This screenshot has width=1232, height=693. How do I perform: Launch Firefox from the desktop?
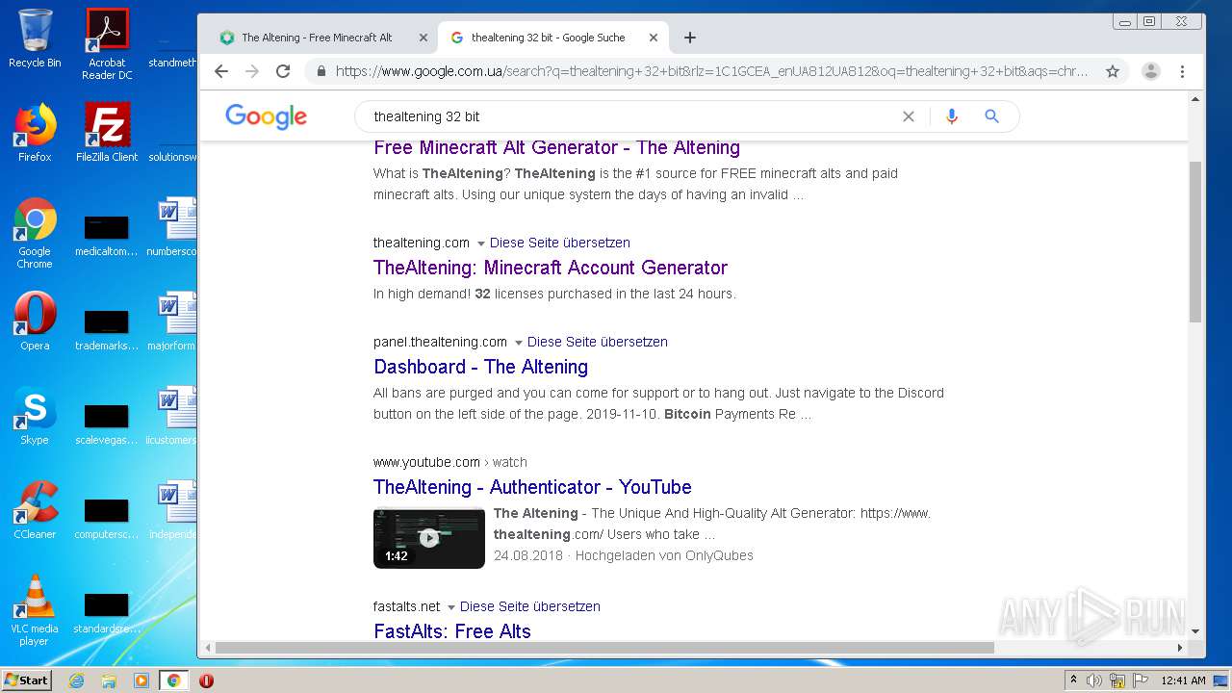click(x=35, y=133)
